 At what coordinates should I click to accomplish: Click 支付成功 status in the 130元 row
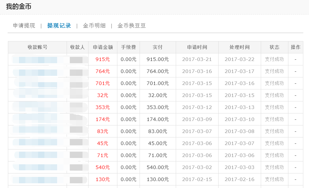click(274, 179)
